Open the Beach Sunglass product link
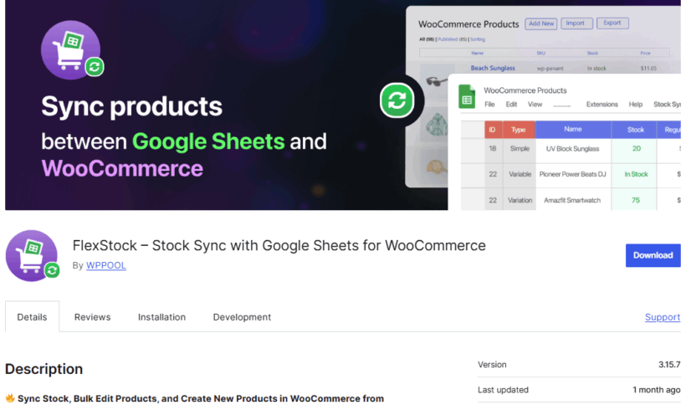The height and width of the screenshot is (405, 686). (x=493, y=68)
